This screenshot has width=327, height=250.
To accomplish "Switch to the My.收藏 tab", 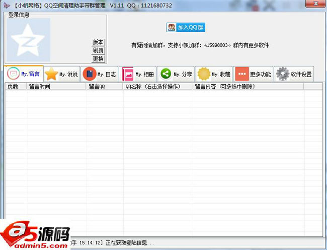I will (214, 74).
